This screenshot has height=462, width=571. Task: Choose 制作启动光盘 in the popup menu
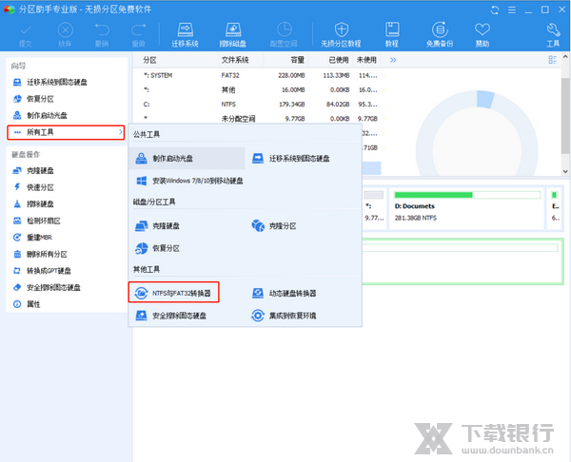click(x=187, y=158)
